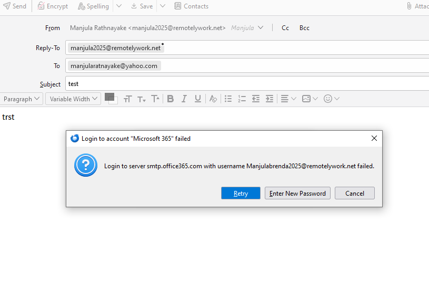Open the text alignment dropdown
Viewport: 429px width, 298px height.
[288, 99]
